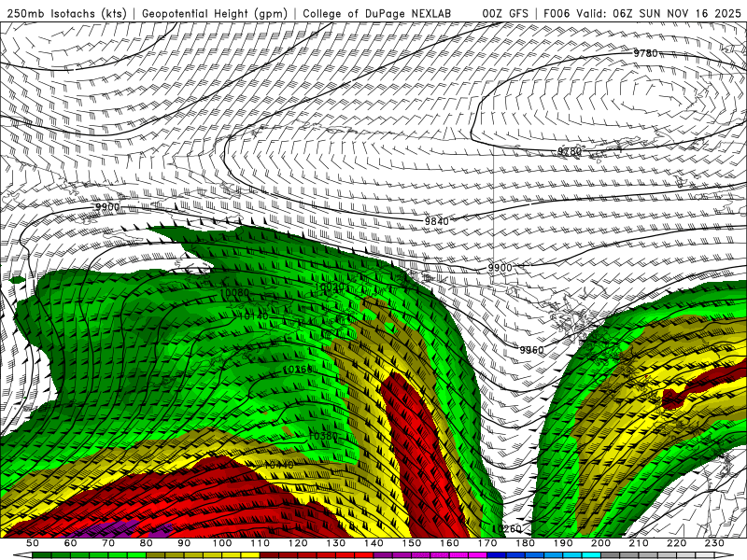Viewport: 747px width, 560px height.
Task: Click the 10380 height contour label
Action: [x=323, y=436]
